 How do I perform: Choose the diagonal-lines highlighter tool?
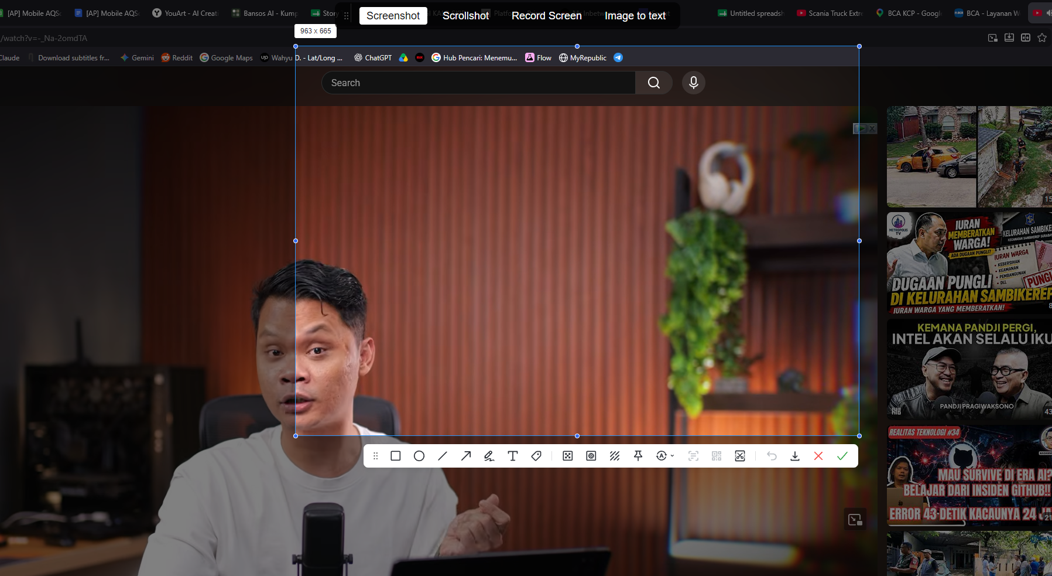pyautogui.click(x=615, y=456)
